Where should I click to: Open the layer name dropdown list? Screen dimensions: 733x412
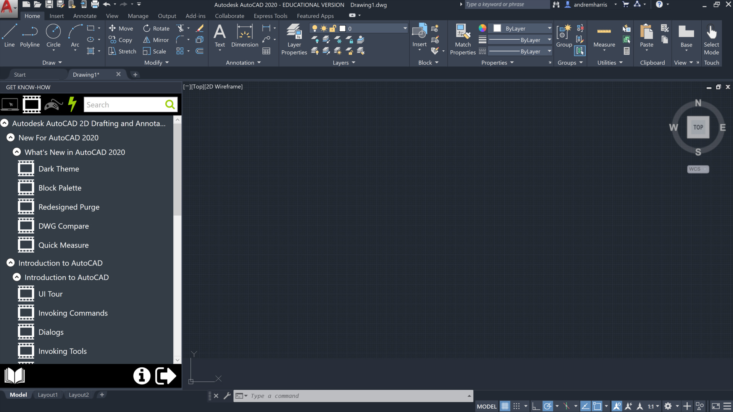point(405,28)
